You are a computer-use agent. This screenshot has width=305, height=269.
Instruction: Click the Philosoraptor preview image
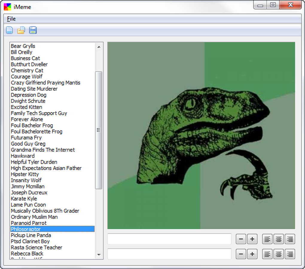point(201,135)
